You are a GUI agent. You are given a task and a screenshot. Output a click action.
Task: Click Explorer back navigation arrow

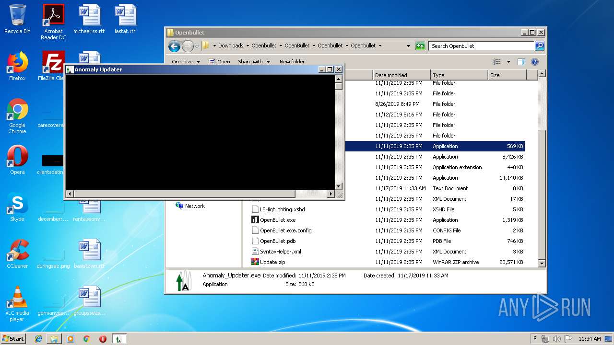click(174, 46)
